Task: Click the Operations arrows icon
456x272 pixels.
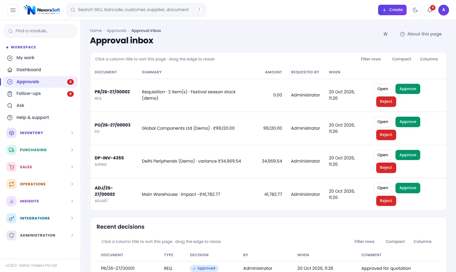Action: [11, 184]
